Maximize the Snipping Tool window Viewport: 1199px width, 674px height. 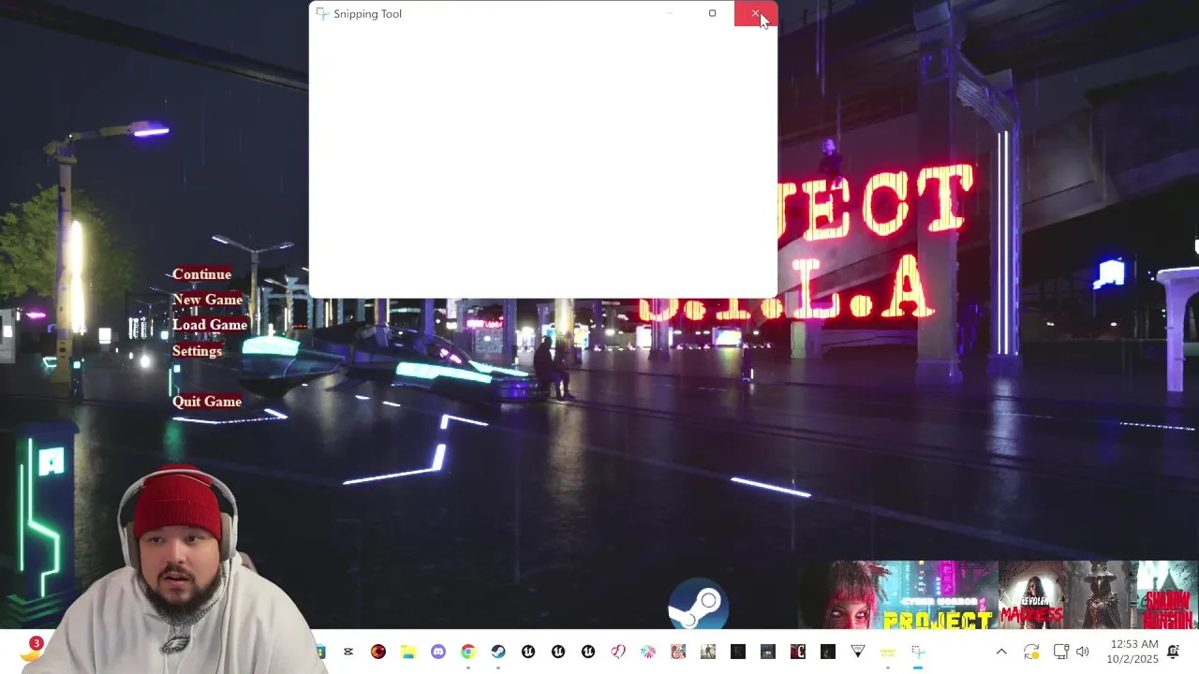click(x=712, y=13)
